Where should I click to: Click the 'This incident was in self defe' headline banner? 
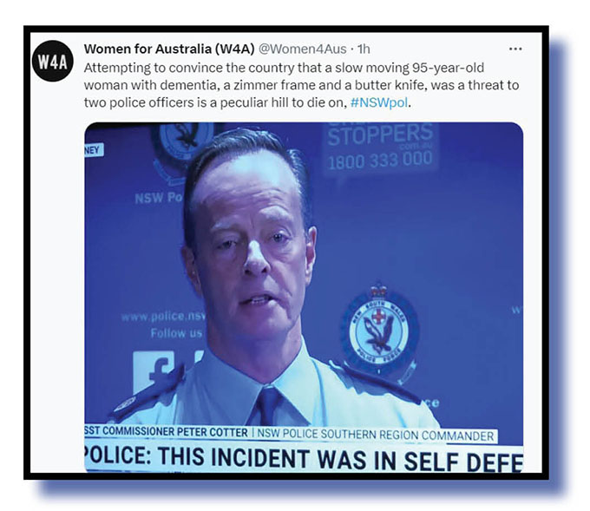tap(304, 458)
